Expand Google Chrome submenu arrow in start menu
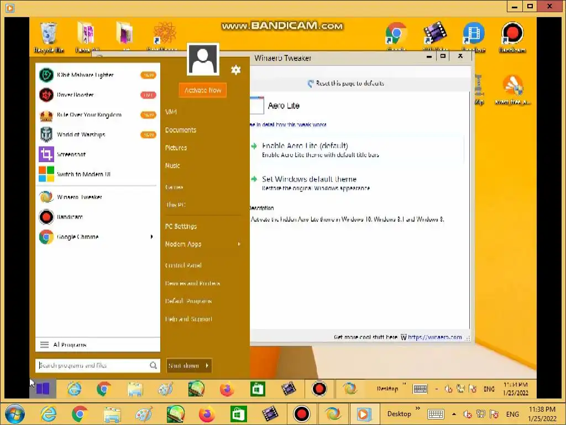566x425 pixels. (151, 237)
